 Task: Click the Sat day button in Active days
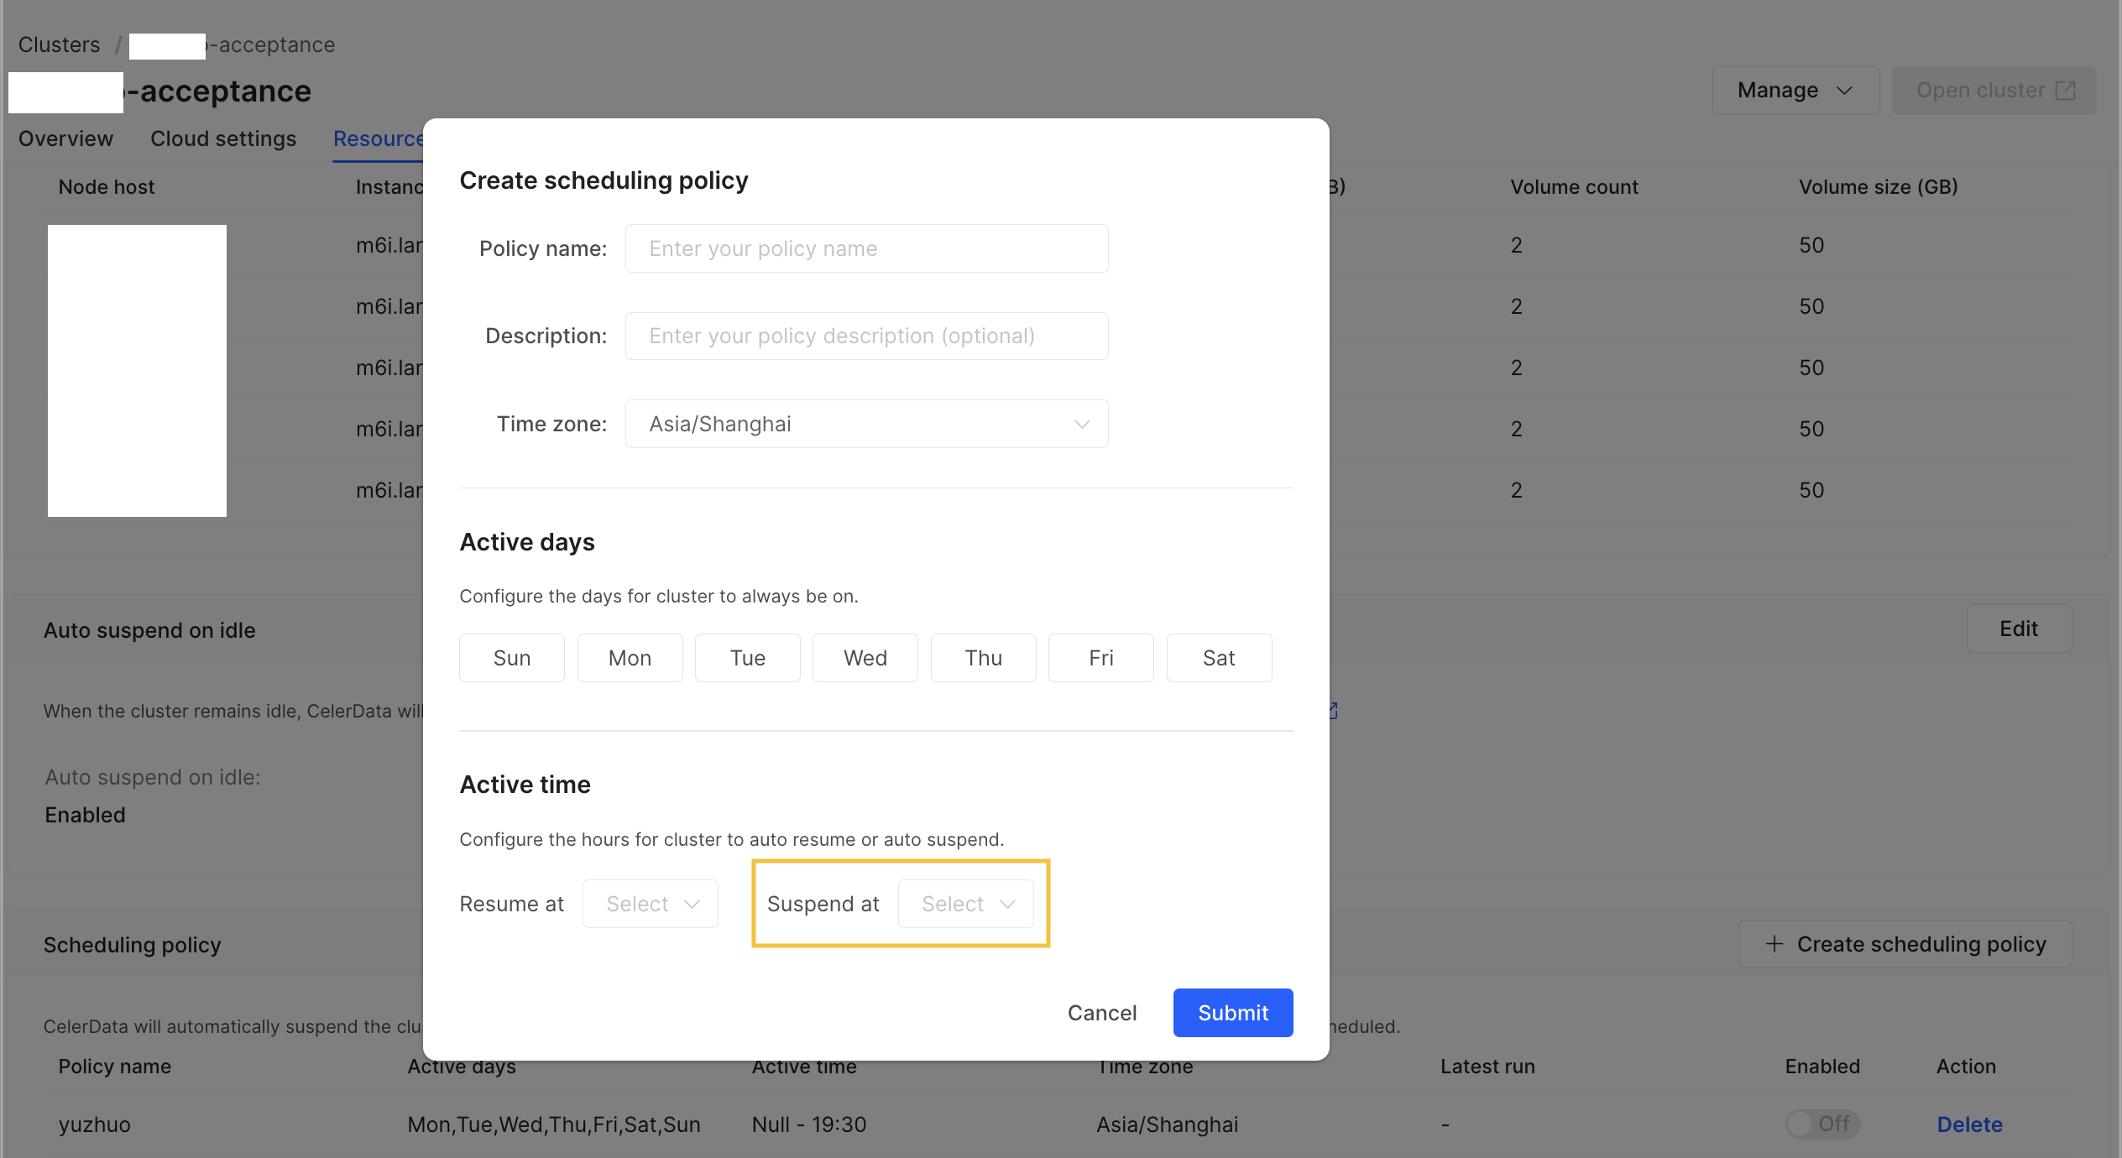point(1220,657)
